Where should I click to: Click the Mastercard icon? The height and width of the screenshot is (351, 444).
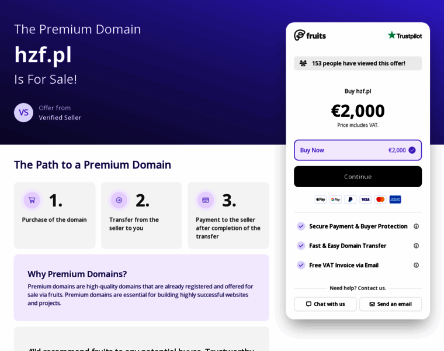click(380, 199)
